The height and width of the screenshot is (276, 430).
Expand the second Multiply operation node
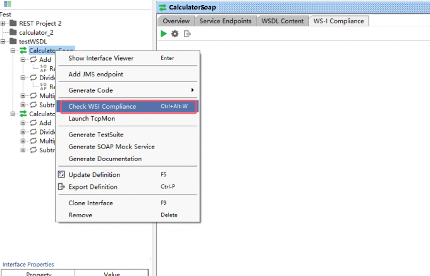(x=23, y=141)
